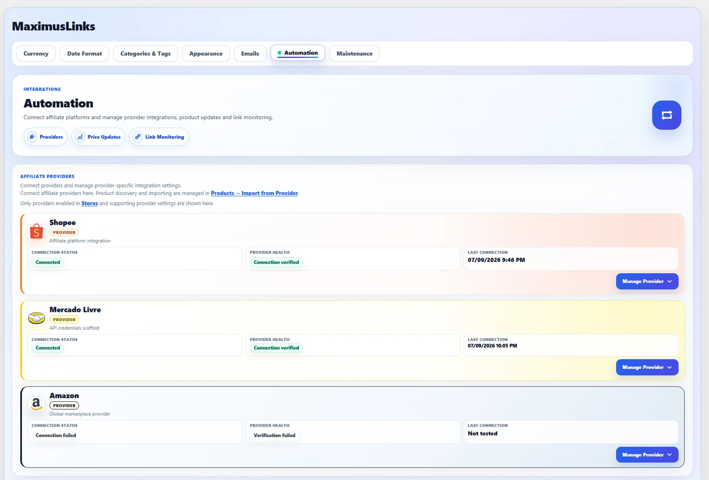
Task: Click Mercado Livre's Connected status badge
Action: tap(48, 348)
